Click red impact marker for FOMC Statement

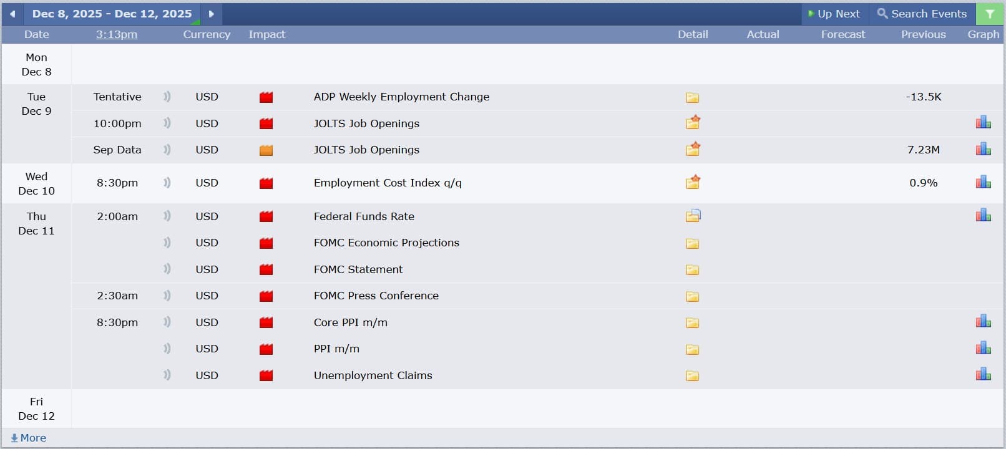pyautogui.click(x=266, y=269)
